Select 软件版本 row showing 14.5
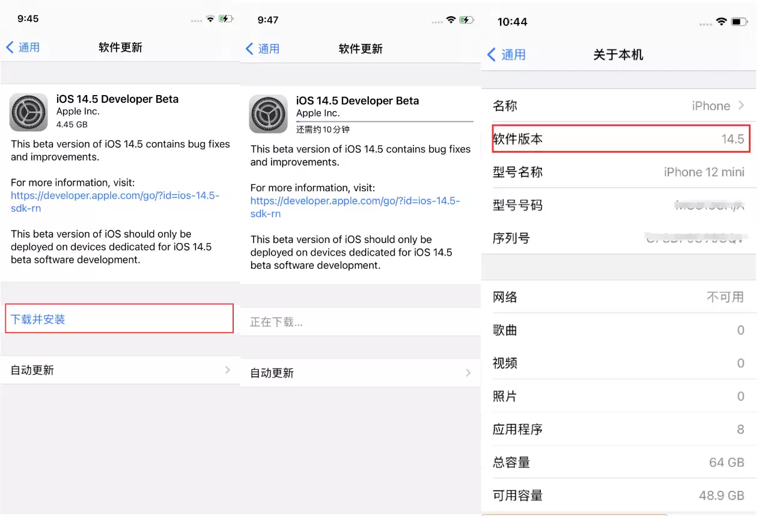 point(620,139)
